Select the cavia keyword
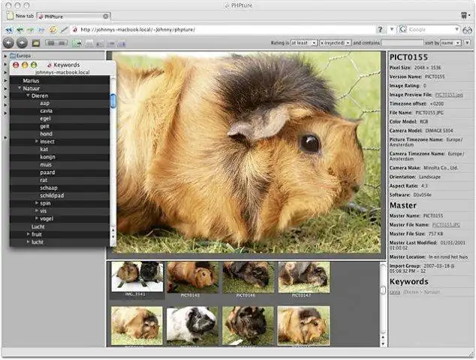The image size is (476, 360). (x=46, y=111)
